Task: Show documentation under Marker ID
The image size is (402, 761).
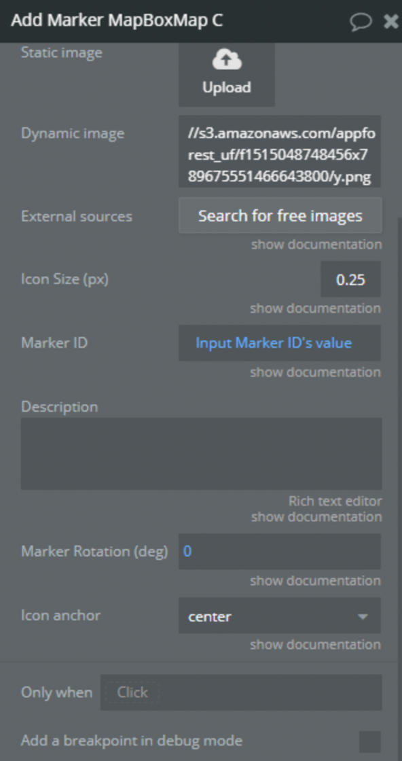Action: 316,372
